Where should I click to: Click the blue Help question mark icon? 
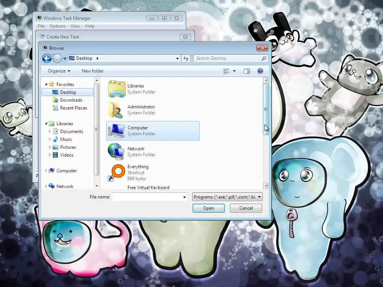point(260,71)
